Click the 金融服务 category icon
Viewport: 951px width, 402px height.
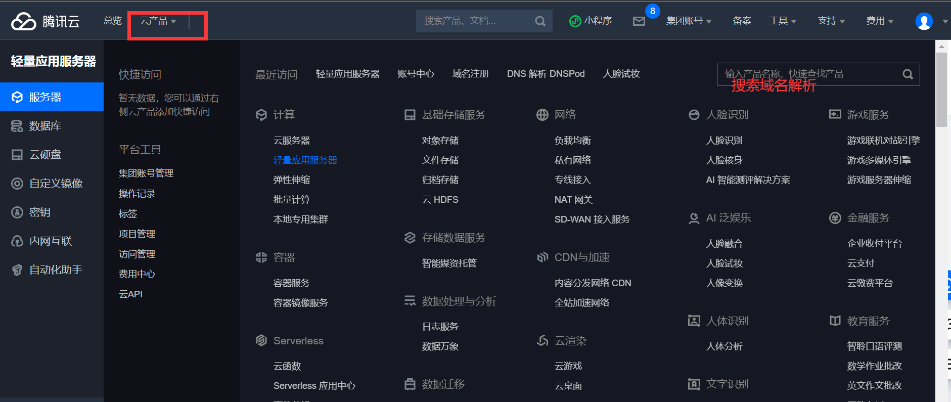coord(835,218)
